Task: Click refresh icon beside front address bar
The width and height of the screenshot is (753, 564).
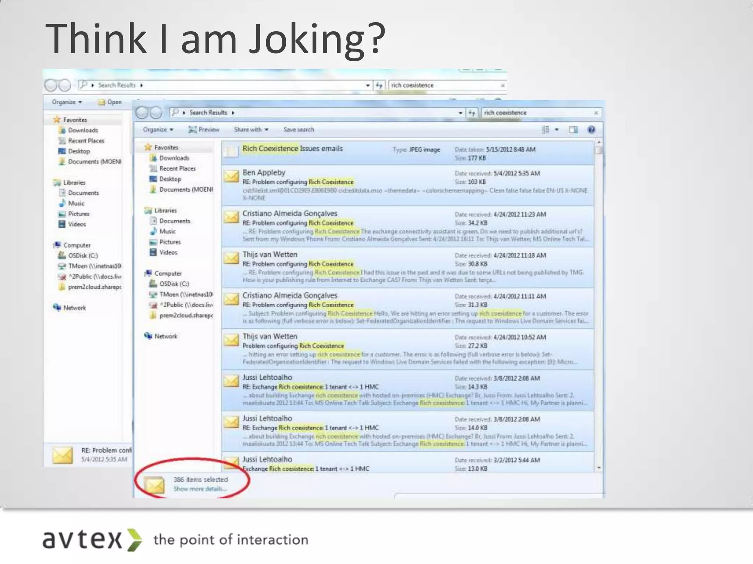Action: point(472,113)
